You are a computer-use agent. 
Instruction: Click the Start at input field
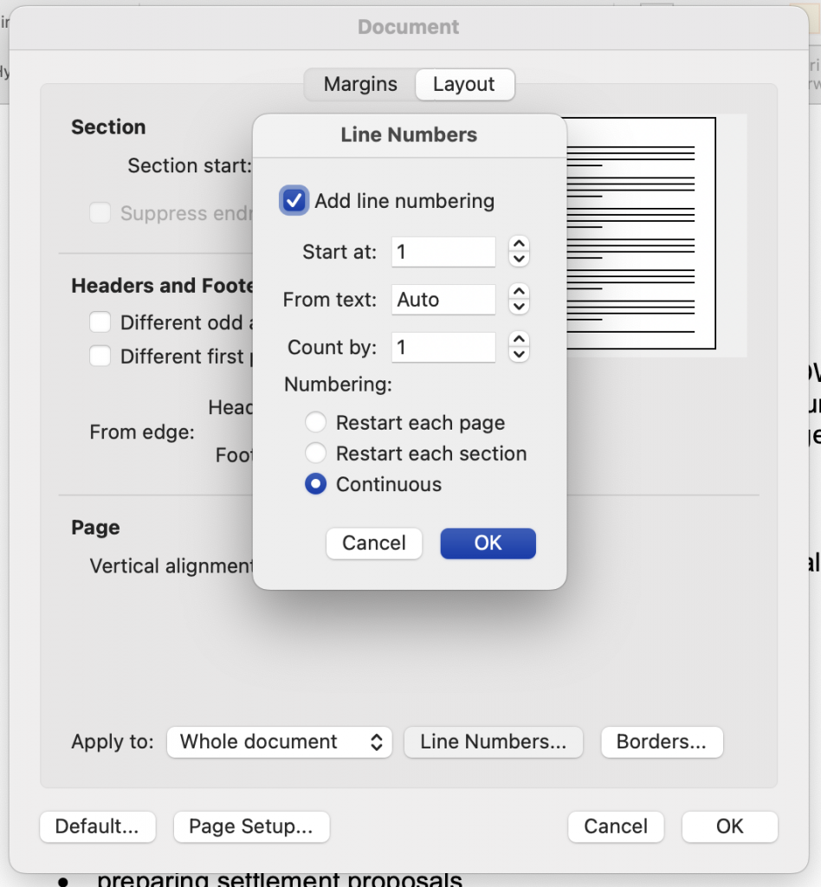tap(443, 251)
